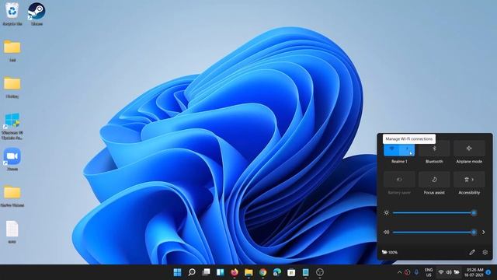Select the Recycle Bin desktop icon
This screenshot has width=497, height=280.
click(12, 13)
